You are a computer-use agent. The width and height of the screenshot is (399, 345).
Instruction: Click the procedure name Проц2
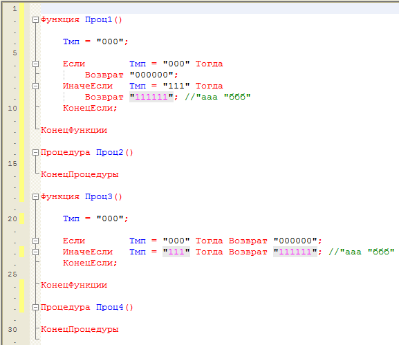click(x=110, y=152)
